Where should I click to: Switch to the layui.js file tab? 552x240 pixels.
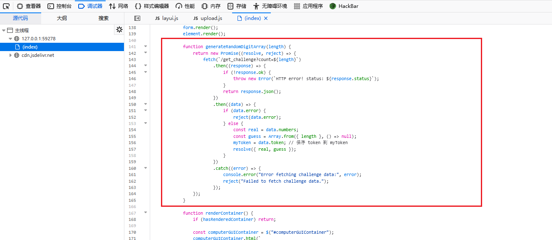(x=166, y=18)
